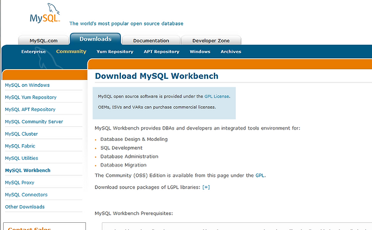Viewport: 372px width, 230px height.
Task: Choose Windows in the navigation bar
Action: tap(200, 52)
